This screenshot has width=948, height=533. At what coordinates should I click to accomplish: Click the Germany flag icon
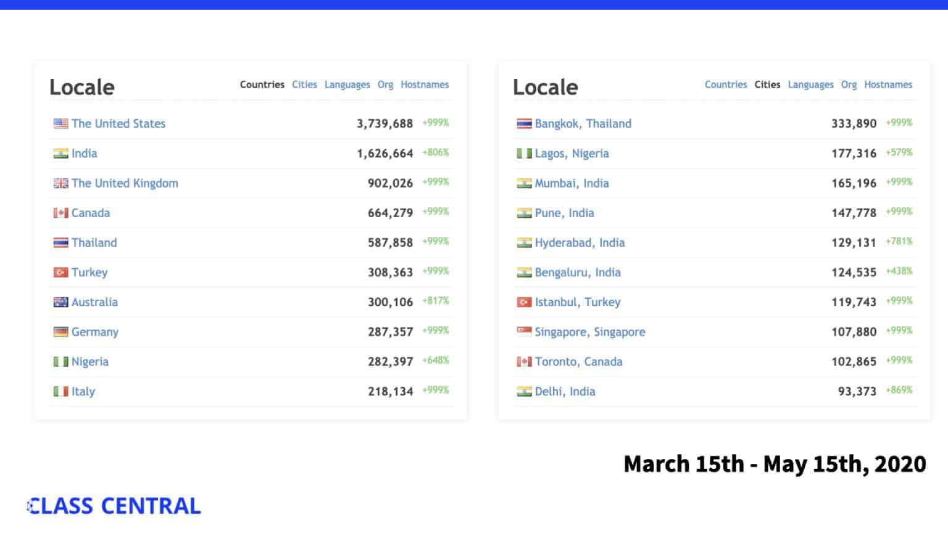[x=60, y=332]
